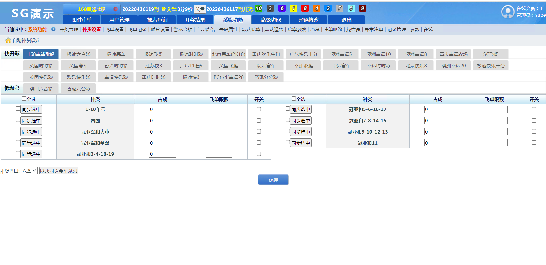Click the 占成 input for 两面
The width and height of the screenshot is (546, 265).
162,121
